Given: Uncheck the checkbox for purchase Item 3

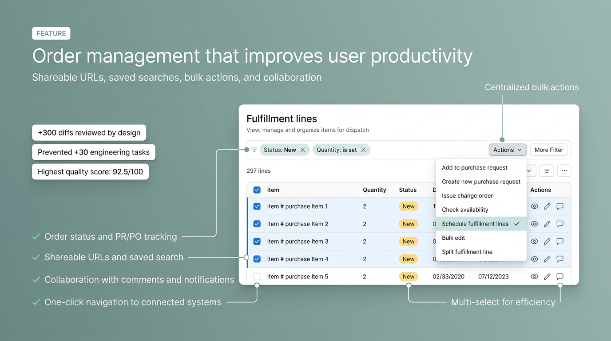Looking at the screenshot, I should 257,242.
